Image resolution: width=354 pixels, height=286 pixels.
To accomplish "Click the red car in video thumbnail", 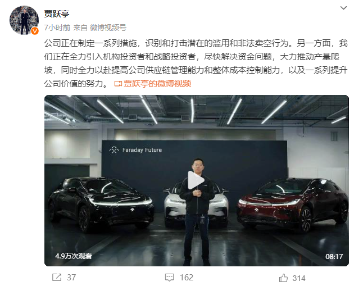I will point(293,205).
